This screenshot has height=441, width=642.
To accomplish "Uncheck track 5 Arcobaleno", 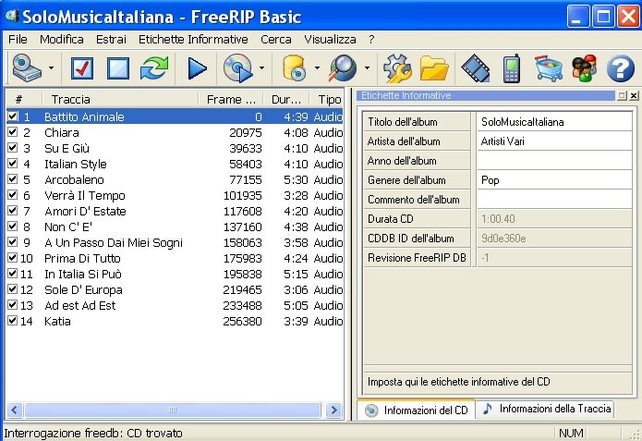I will [x=13, y=179].
